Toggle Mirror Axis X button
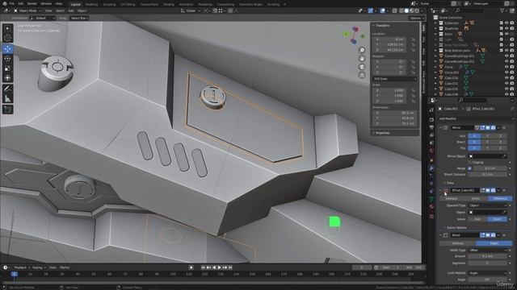 (474, 136)
